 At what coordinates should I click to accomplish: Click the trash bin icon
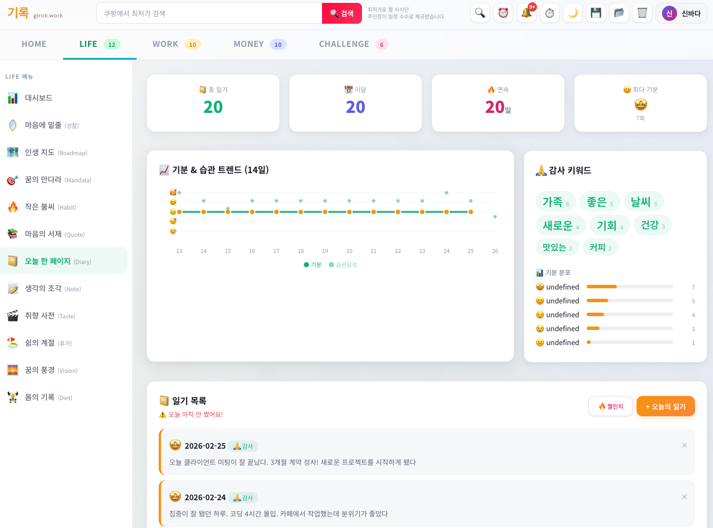[642, 12]
